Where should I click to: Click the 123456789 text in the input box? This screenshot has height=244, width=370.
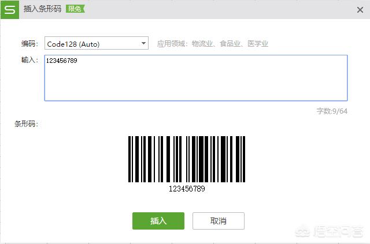(x=62, y=61)
